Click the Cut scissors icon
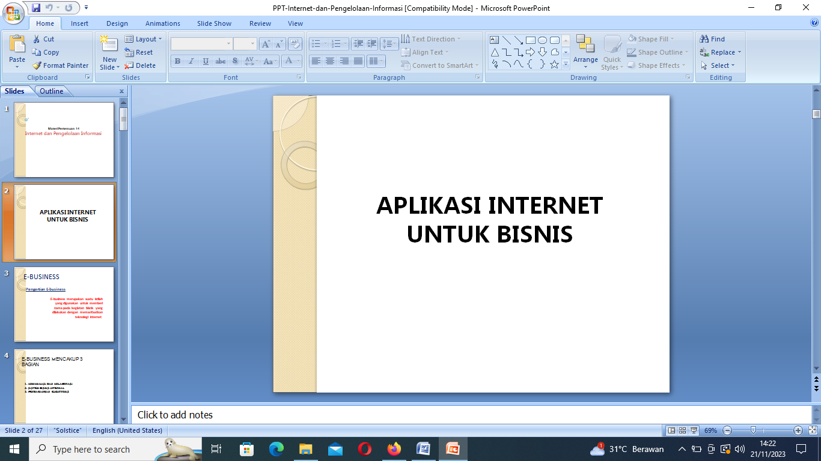This screenshot has width=821, height=461. (x=37, y=39)
